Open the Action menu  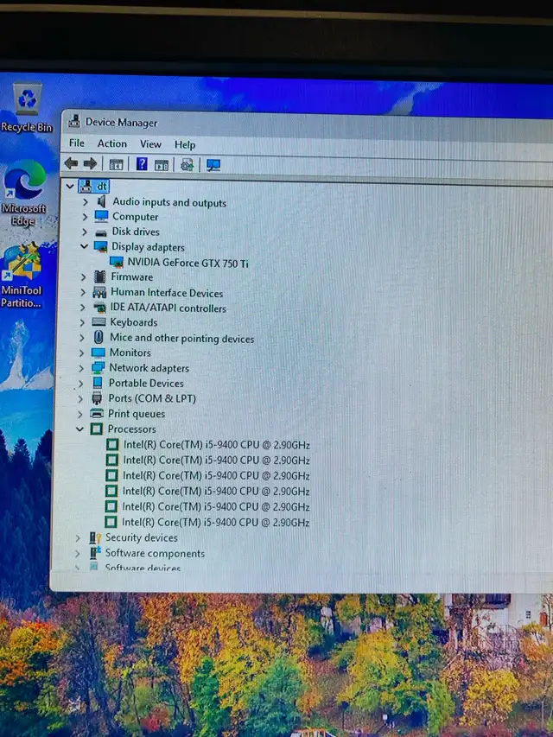pyautogui.click(x=112, y=143)
